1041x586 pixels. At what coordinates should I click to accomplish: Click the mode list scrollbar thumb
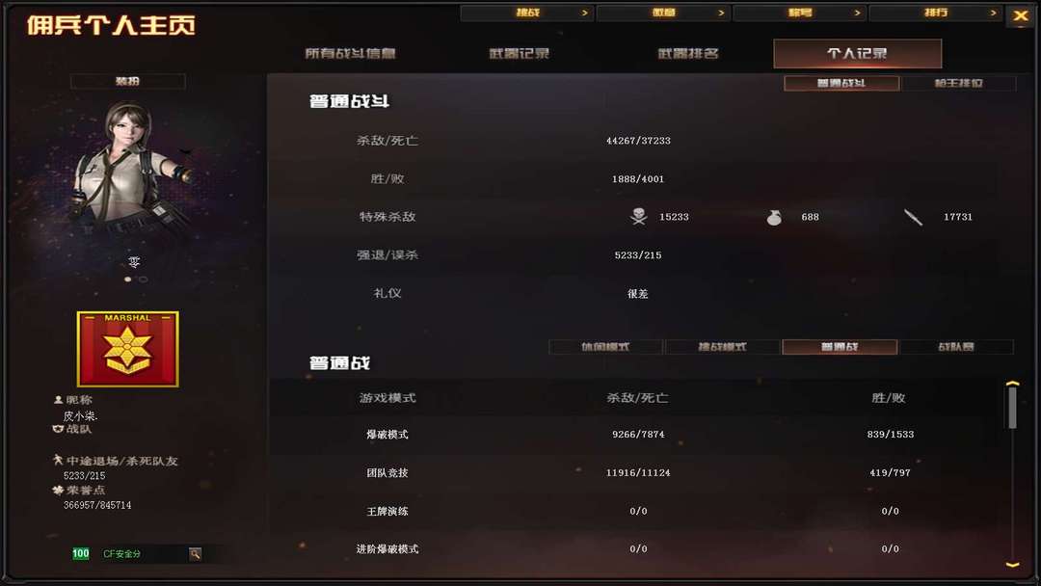1012,408
